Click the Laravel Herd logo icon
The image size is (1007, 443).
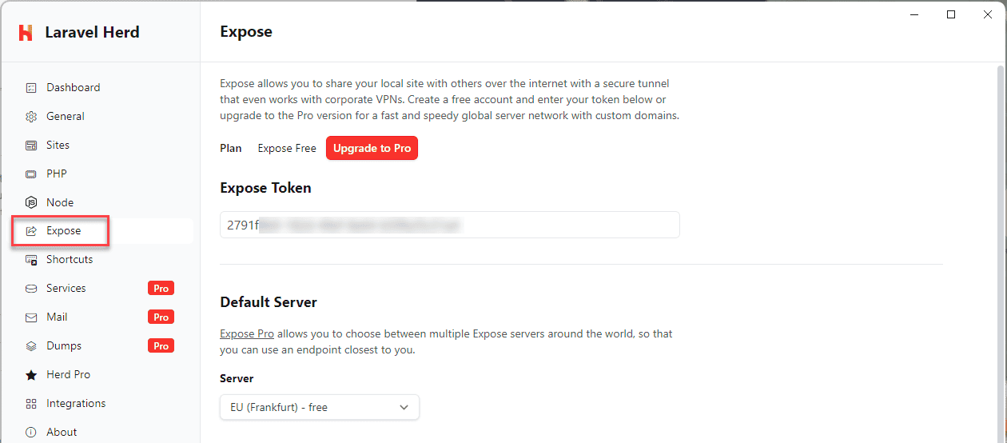(x=26, y=33)
